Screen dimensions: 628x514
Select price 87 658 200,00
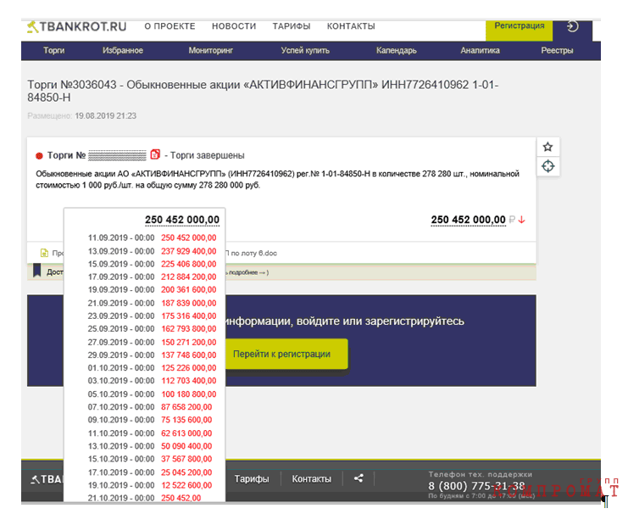pyautogui.click(x=186, y=407)
